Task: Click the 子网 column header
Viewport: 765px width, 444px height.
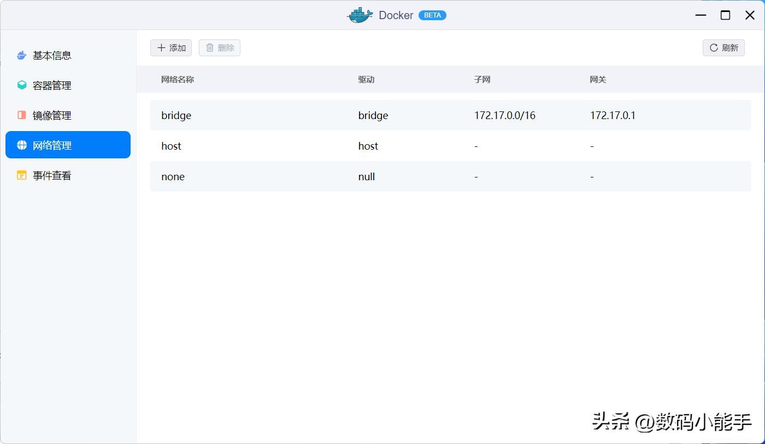Action: tap(482, 79)
